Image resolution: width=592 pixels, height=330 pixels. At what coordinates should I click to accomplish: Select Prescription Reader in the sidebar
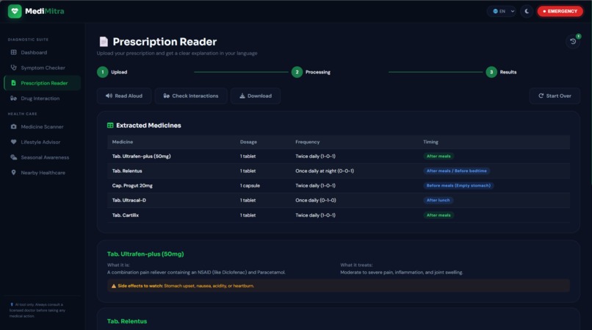tap(43, 83)
